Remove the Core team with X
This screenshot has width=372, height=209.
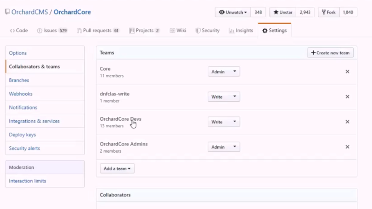(347, 72)
